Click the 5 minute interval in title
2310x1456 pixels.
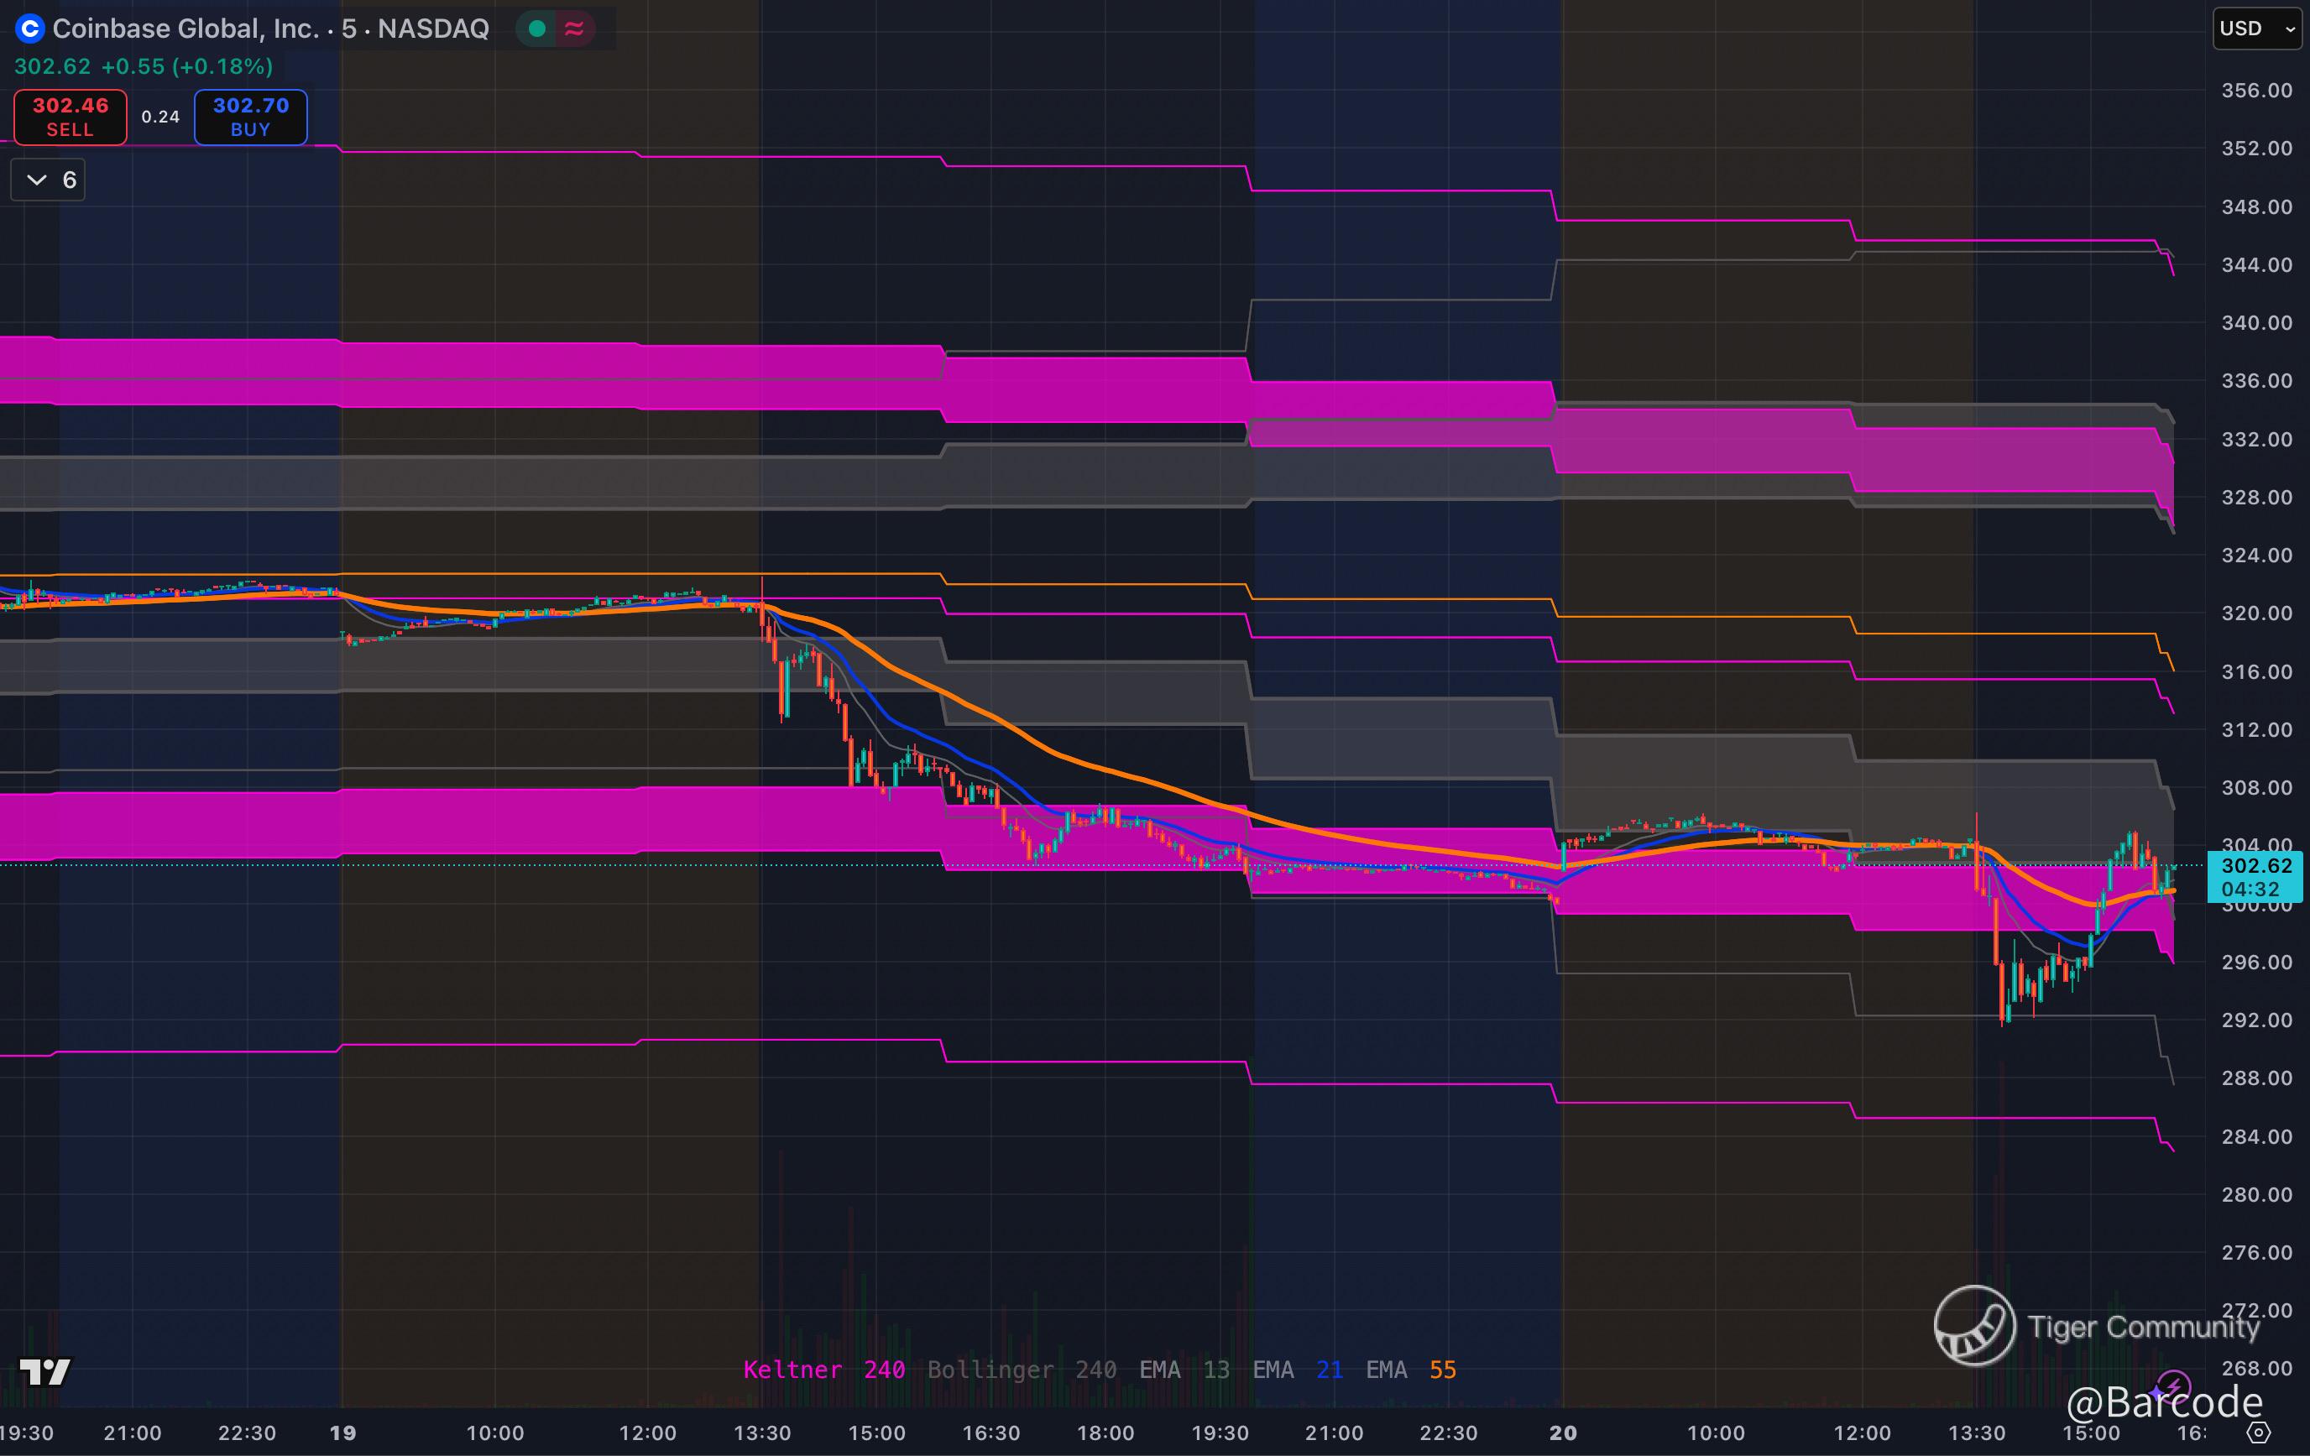coord(349,29)
